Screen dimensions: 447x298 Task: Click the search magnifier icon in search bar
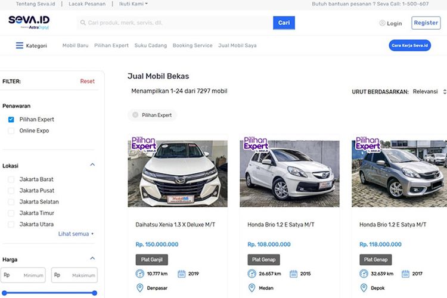point(82,23)
